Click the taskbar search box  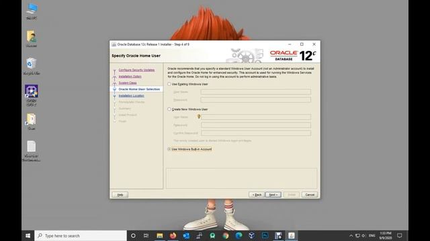[81, 236]
